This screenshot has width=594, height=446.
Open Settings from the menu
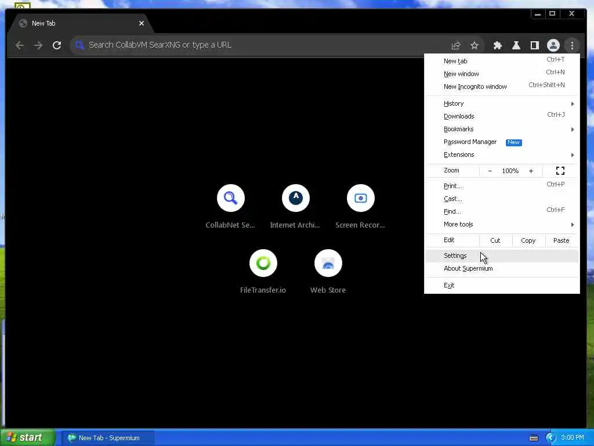(502, 256)
